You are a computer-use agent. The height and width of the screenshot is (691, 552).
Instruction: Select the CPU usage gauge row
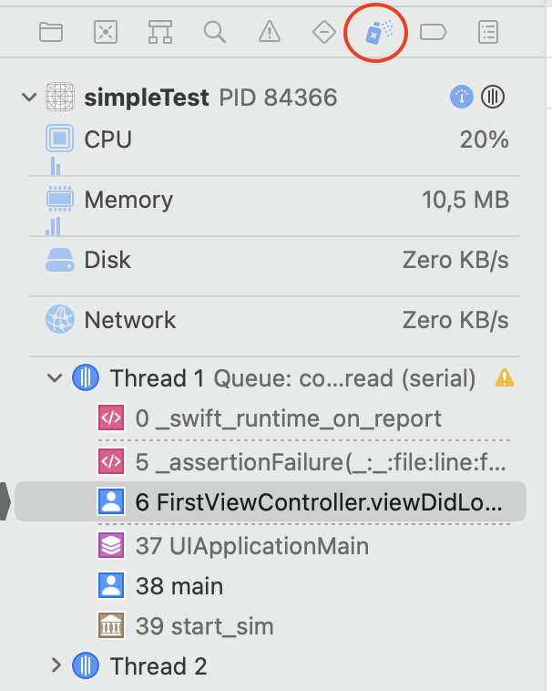(x=273, y=139)
